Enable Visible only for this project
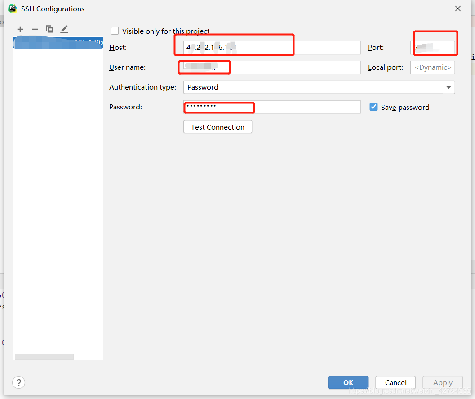475x399 pixels. (115, 31)
